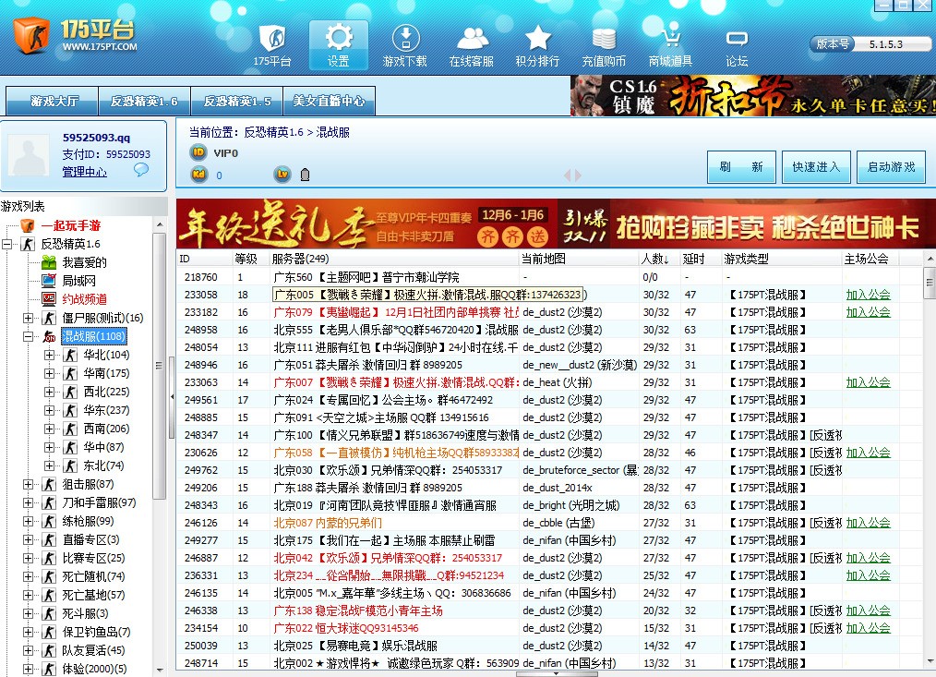Expand the 僵尸服(测试)(16) node

(x=28, y=318)
